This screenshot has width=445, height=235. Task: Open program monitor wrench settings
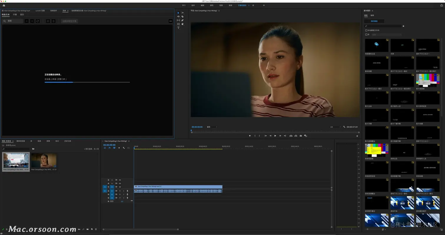tap(344, 127)
